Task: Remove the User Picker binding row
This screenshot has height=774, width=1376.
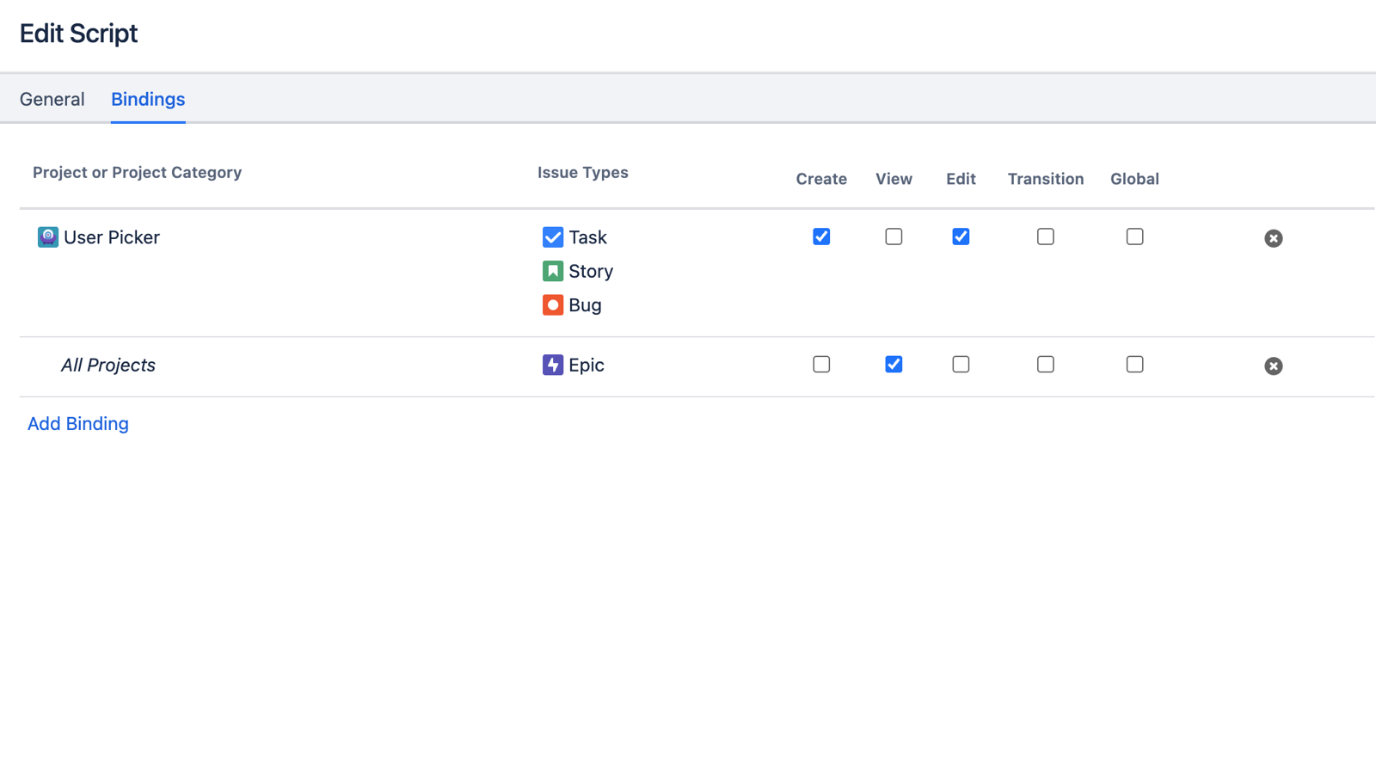Action: pyautogui.click(x=1274, y=238)
